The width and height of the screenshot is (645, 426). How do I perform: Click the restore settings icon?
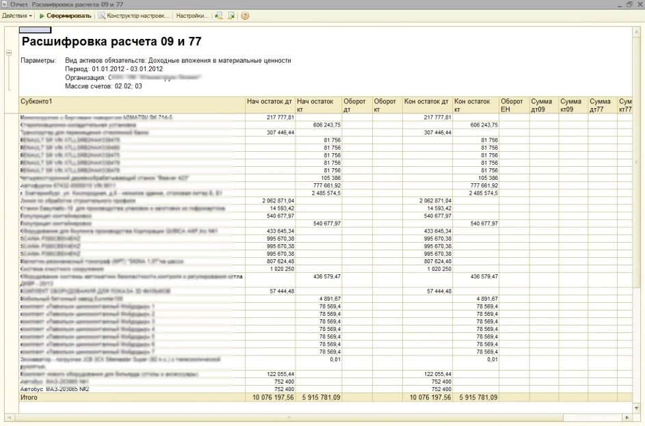[219, 16]
